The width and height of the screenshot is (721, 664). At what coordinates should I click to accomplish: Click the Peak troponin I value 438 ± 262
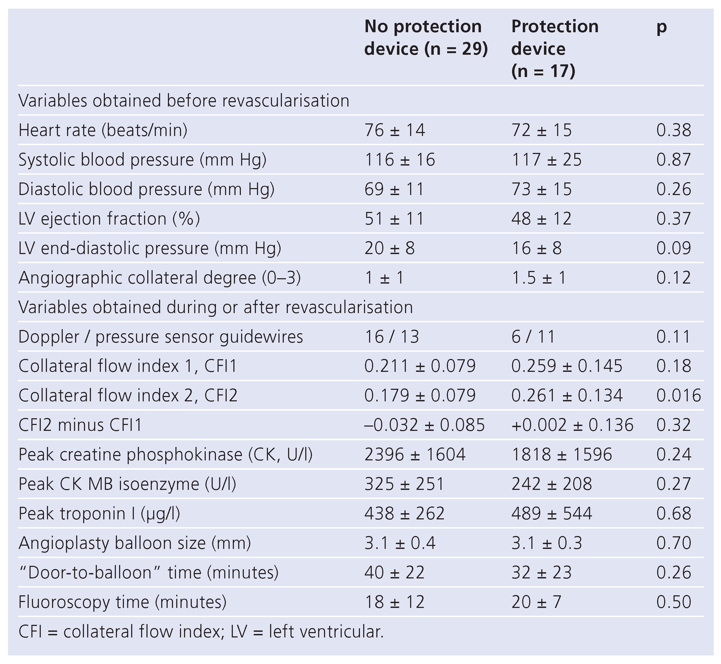click(404, 513)
